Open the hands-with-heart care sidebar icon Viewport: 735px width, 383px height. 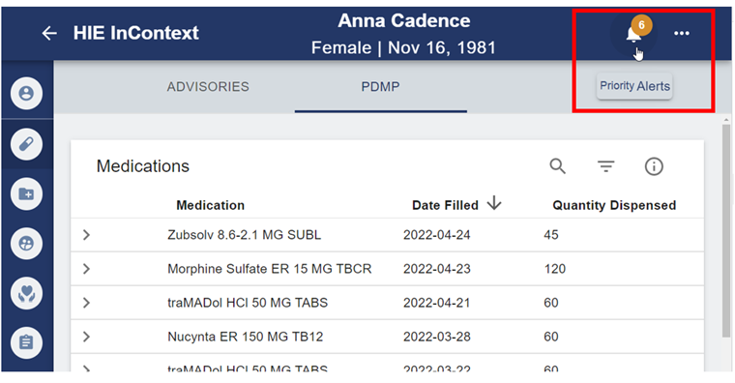(26, 293)
